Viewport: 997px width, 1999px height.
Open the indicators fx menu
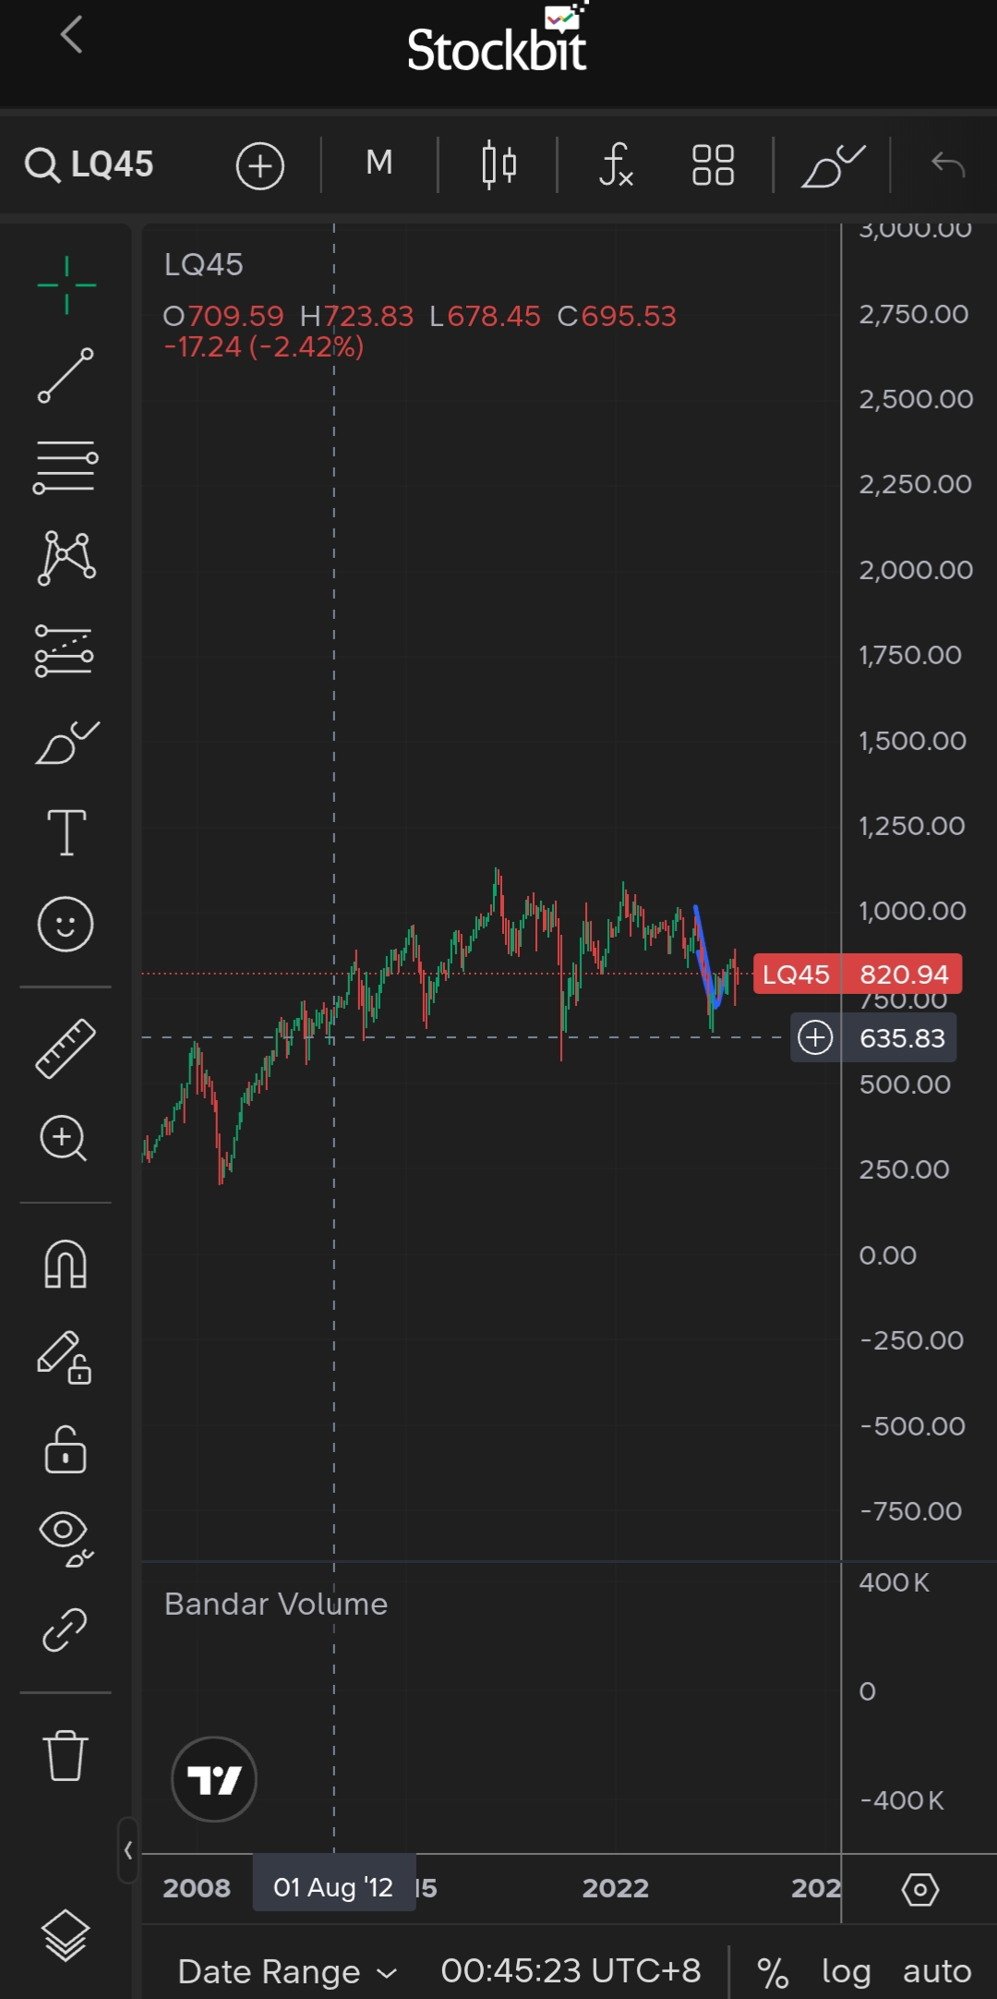pyautogui.click(x=616, y=165)
